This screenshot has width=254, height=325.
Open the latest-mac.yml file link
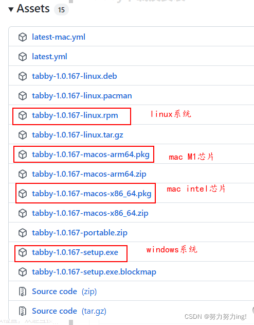[x=58, y=37]
